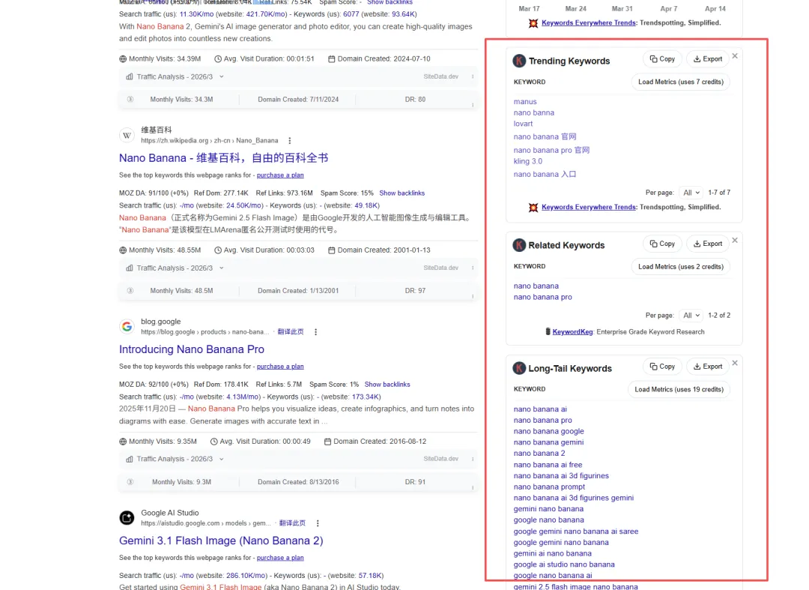Open more options for blog.google result

(316, 332)
